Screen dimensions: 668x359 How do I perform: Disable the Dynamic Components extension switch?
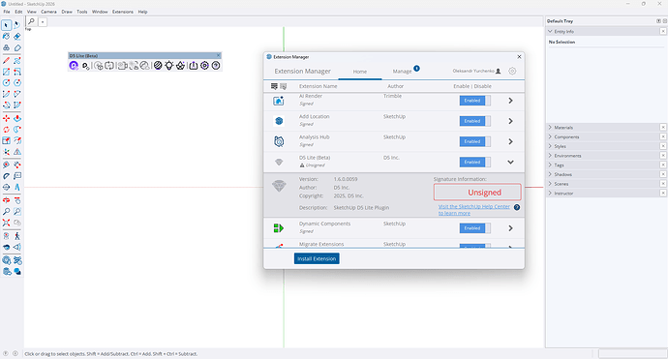[474, 228]
